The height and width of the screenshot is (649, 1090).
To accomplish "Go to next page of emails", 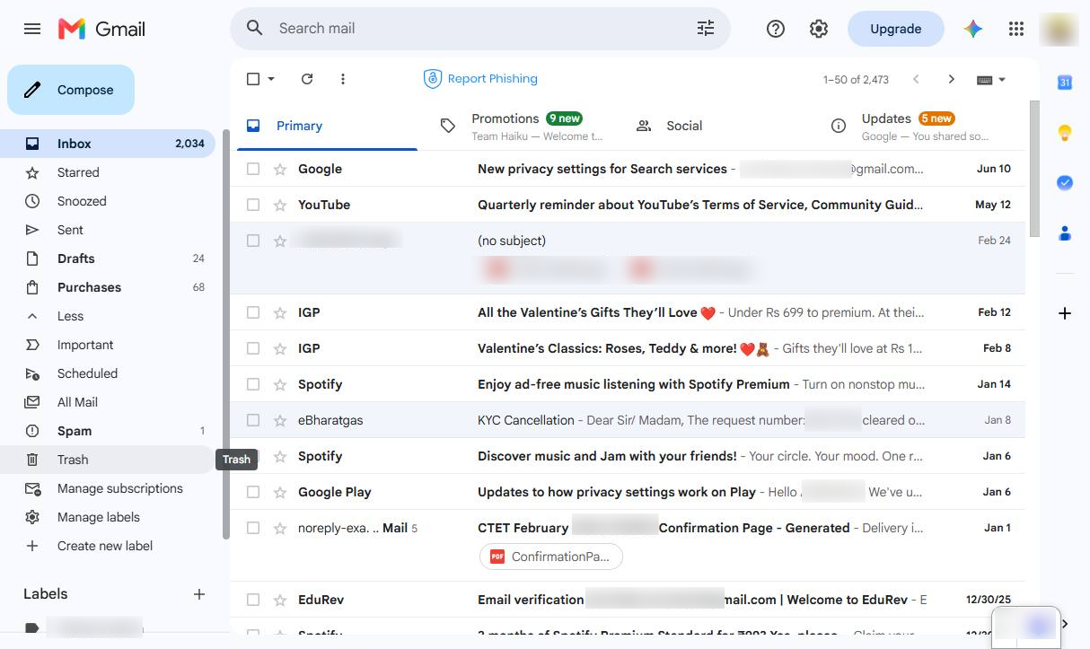I will click(952, 79).
